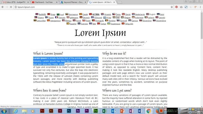Switch language to Indonesia
203x114 pixels.
(139, 17)
